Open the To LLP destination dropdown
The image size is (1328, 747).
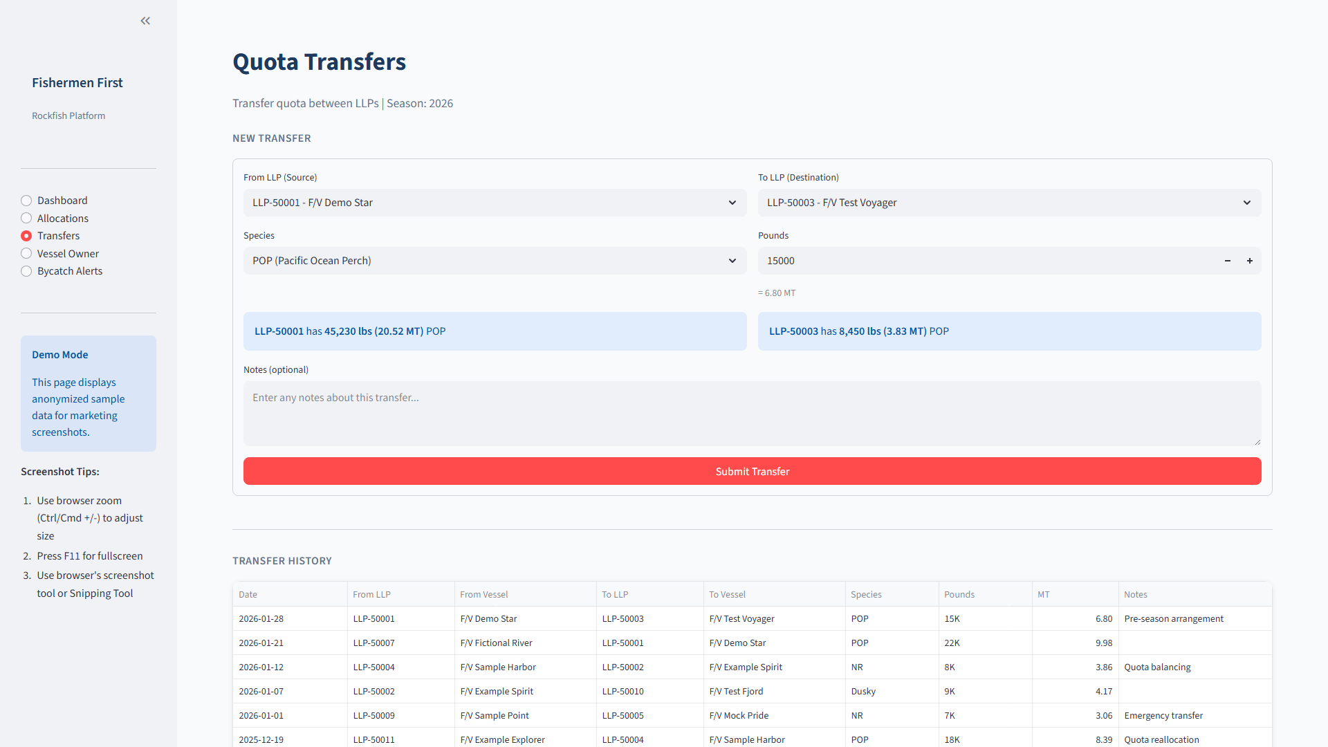[1009, 202]
